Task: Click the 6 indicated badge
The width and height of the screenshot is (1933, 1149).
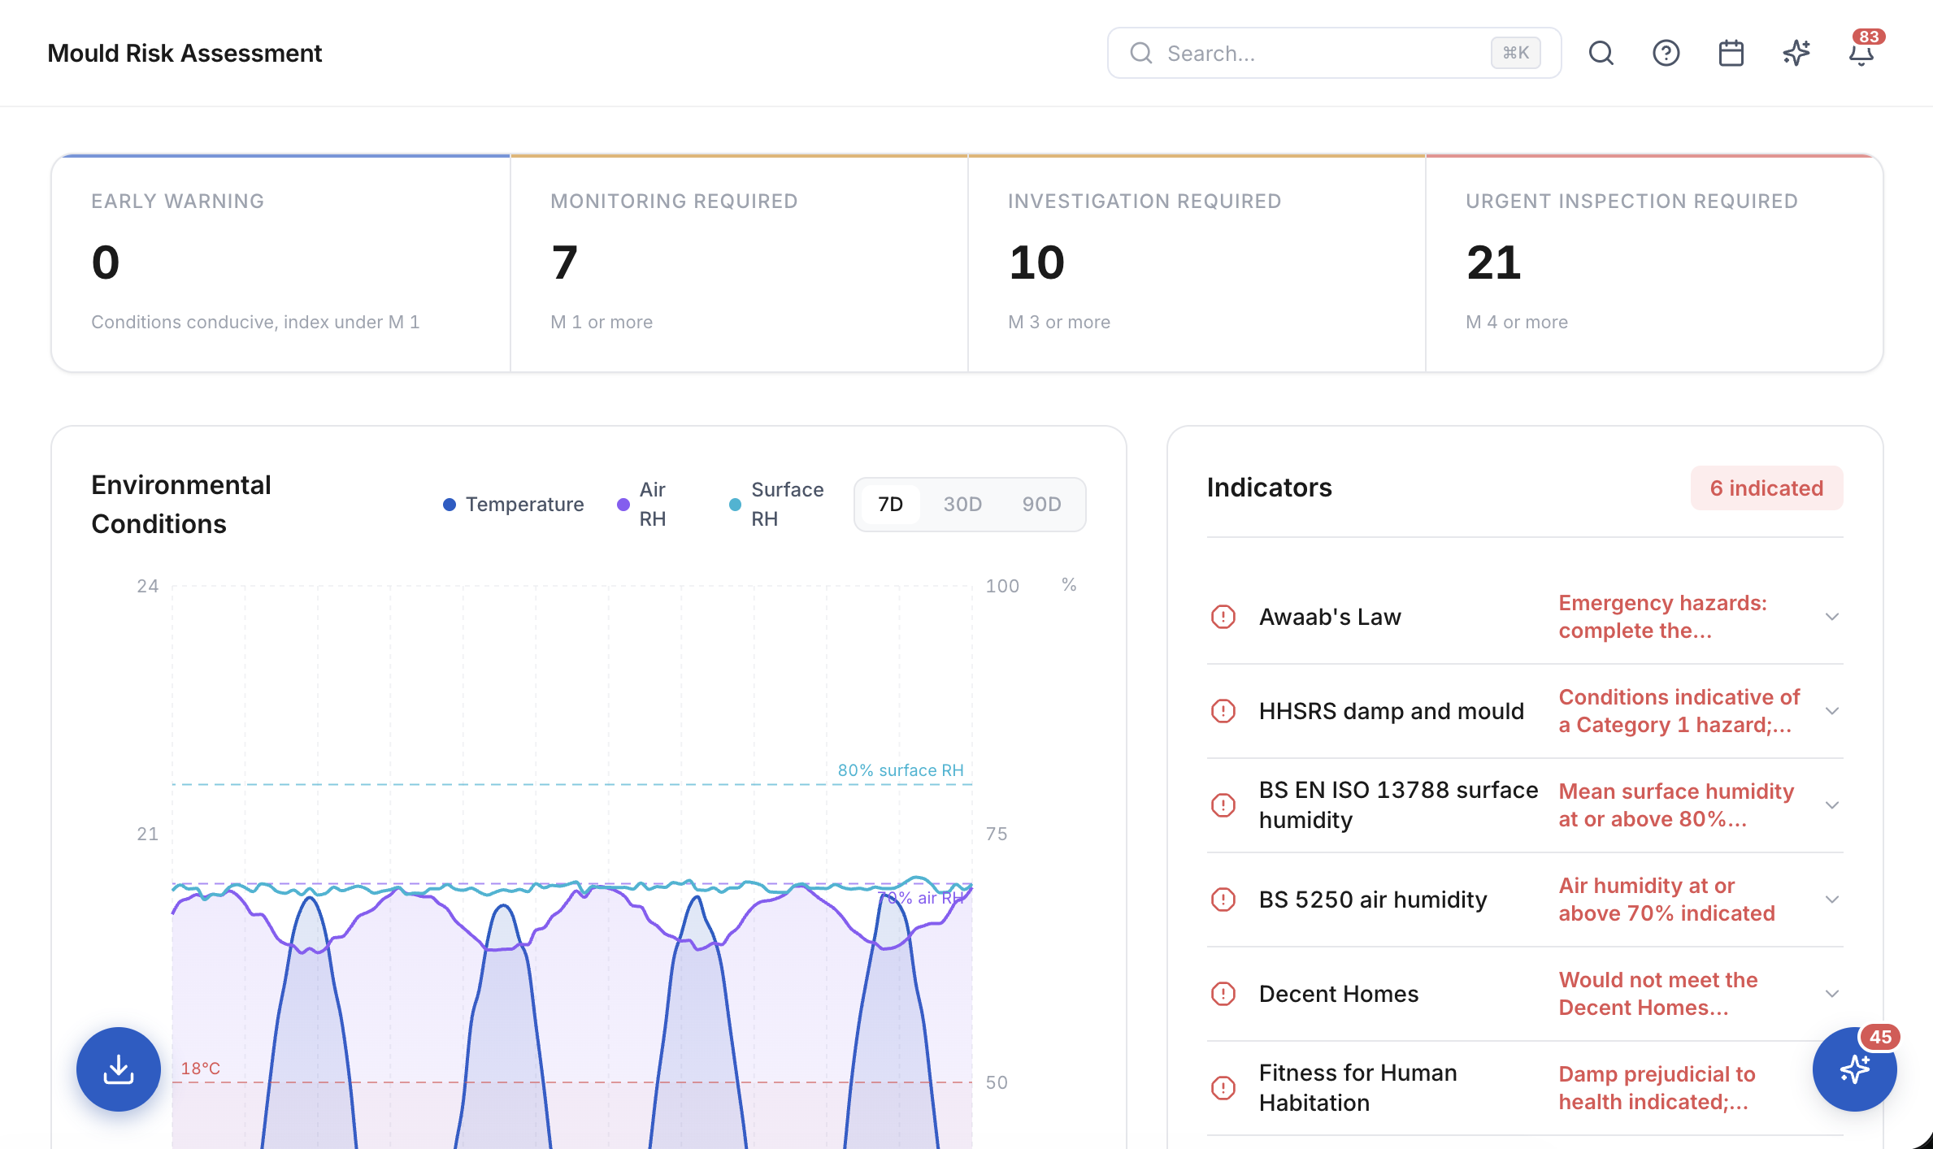Action: click(x=1766, y=488)
